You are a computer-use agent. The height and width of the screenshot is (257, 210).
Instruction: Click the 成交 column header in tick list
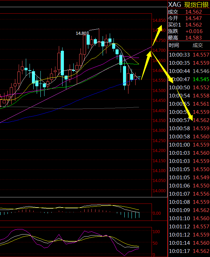point(197,45)
